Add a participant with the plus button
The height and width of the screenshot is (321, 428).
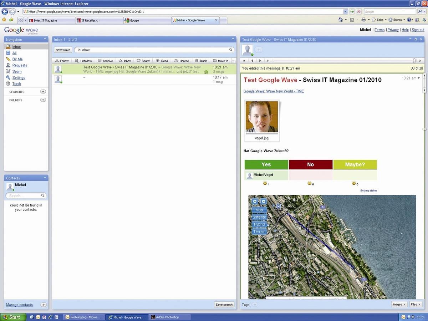[x=259, y=50]
